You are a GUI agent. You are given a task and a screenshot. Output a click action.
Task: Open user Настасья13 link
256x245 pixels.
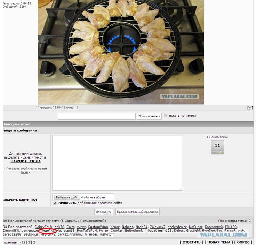point(65,231)
